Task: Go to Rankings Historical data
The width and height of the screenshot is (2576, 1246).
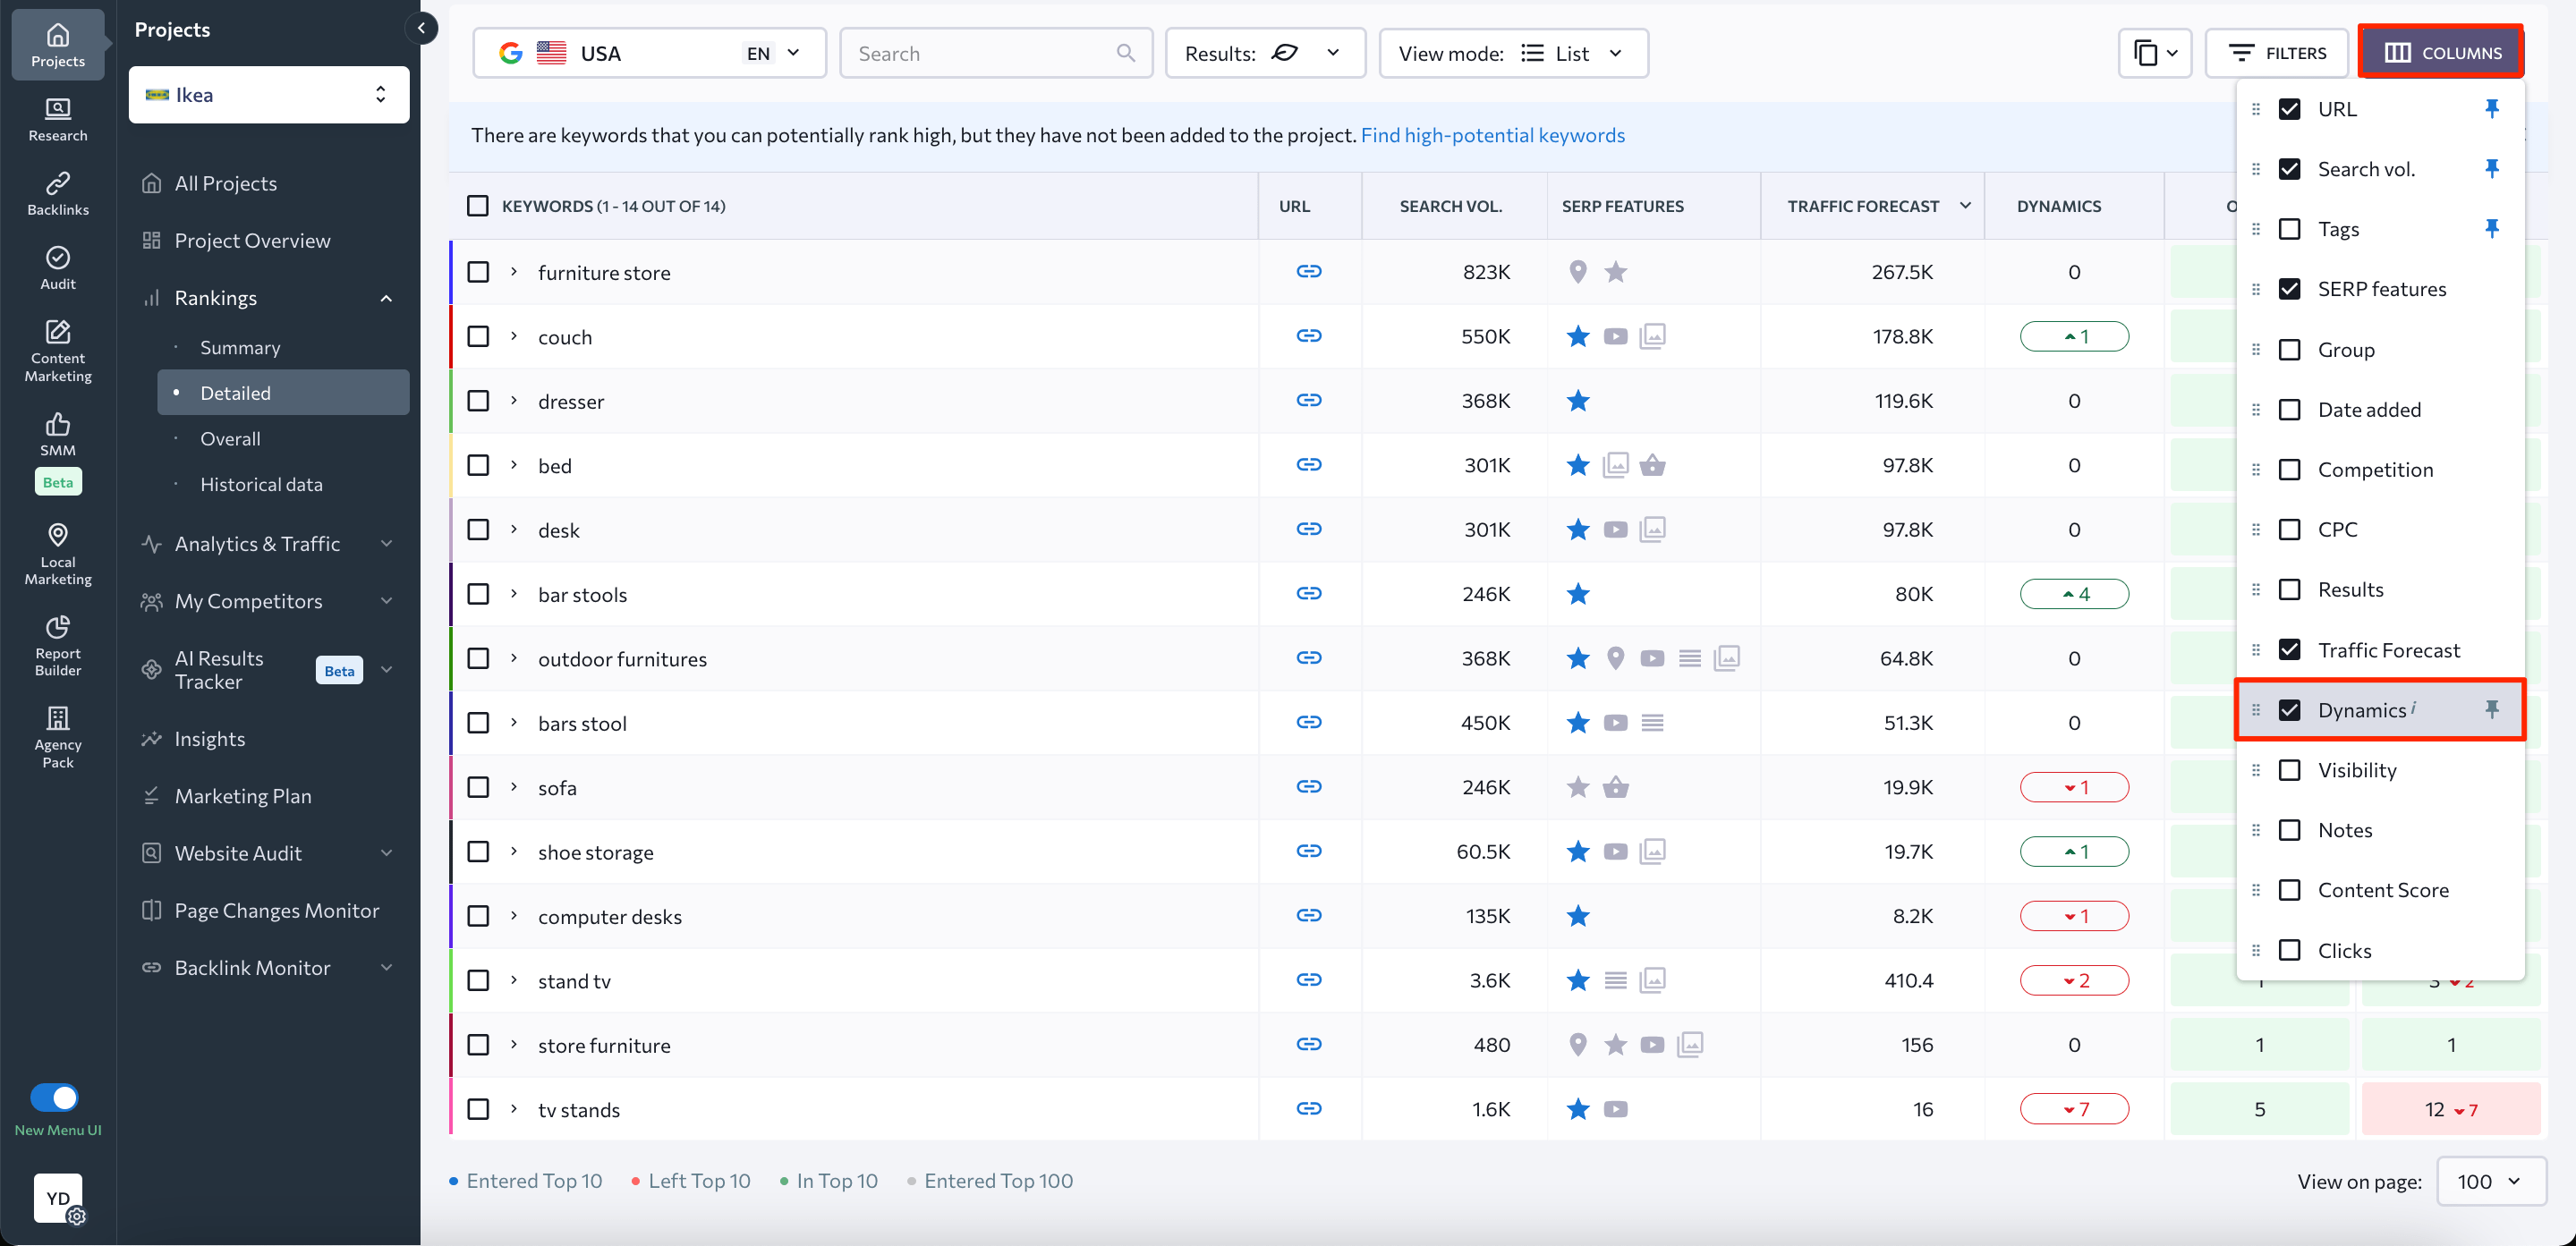Action: click(261, 484)
